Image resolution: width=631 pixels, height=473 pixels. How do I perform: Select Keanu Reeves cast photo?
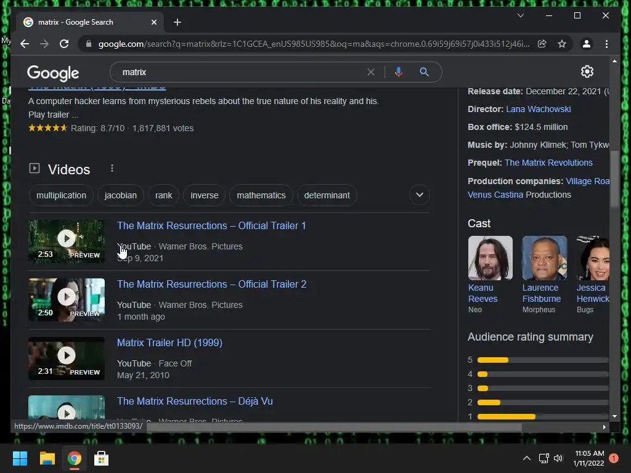490,258
